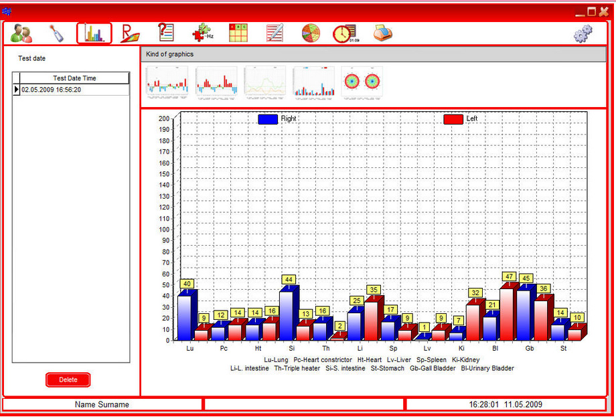Click the Test Date Time column header

[x=74, y=78]
